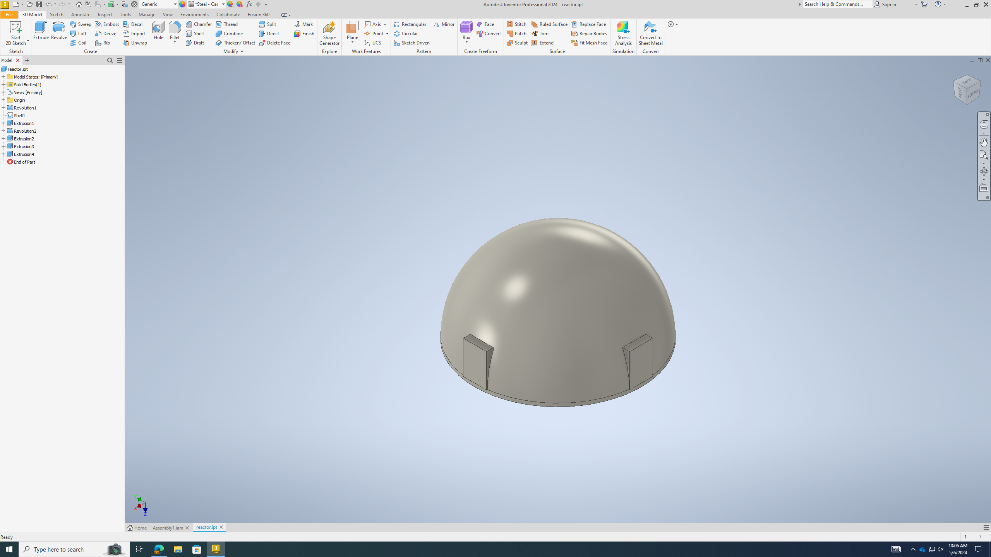The height and width of the screenshot is (557, 991).
Task: Select the Extrude tool
Action: 41,31
